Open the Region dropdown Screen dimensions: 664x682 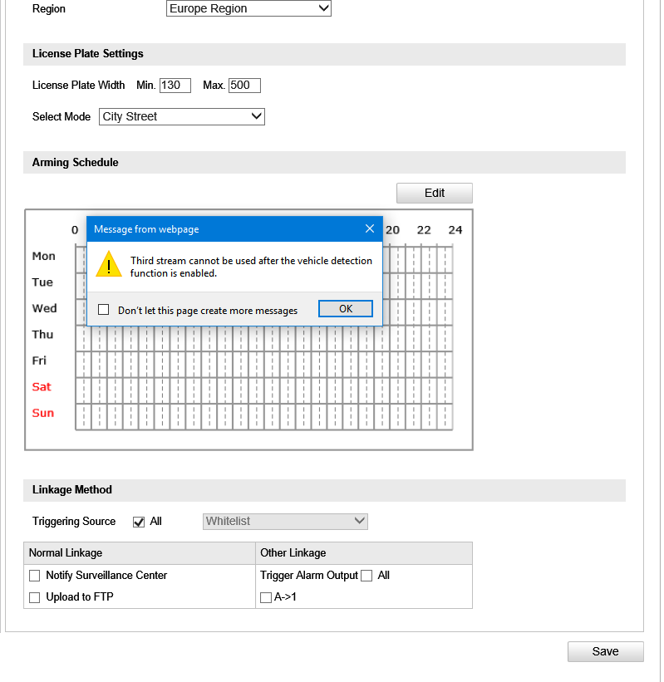pos(248,9)
